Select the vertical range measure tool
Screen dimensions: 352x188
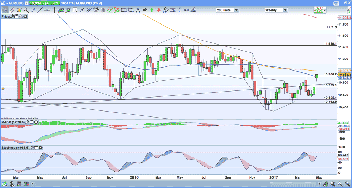pyautogui.click(x=180, y=10)
